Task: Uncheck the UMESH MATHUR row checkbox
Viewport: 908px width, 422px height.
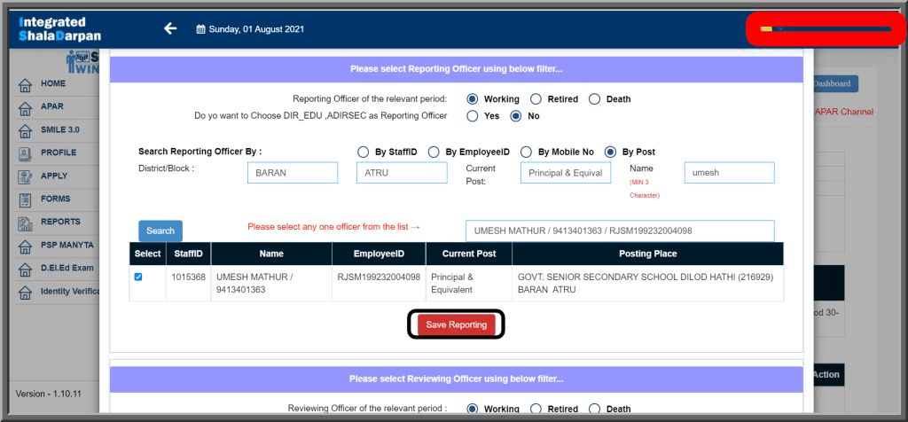Action: pos(137,277)
